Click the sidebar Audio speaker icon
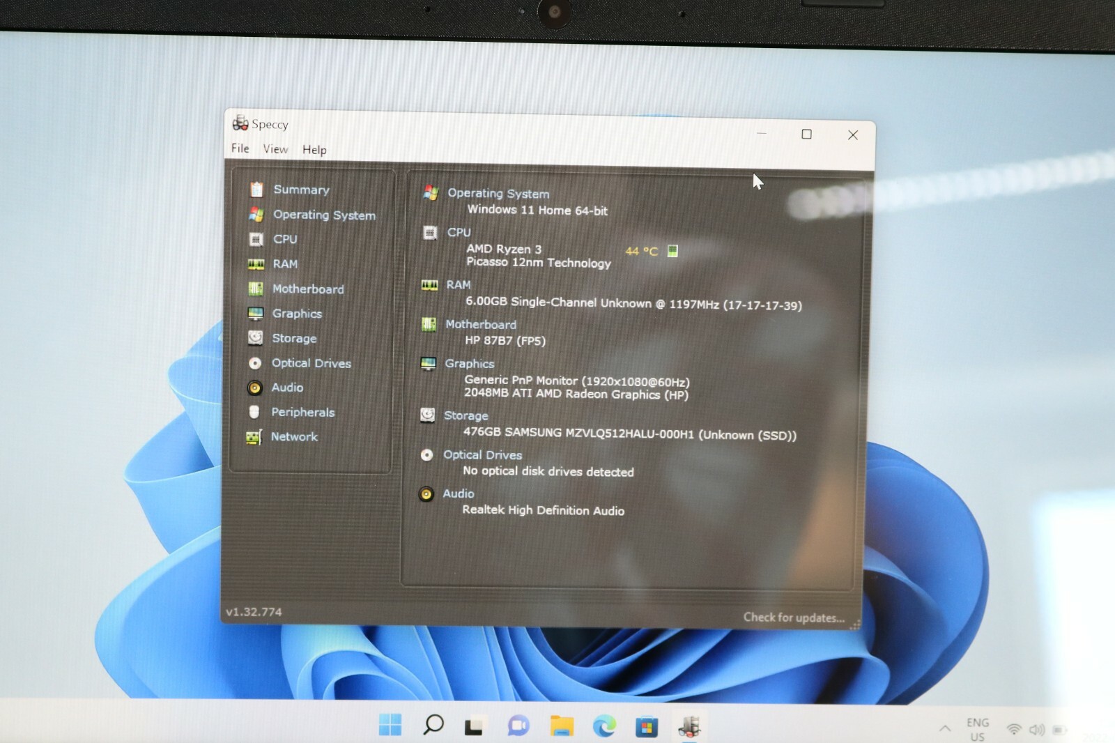The width and height of the screenshot is (1115, 743). tap(255, 388)
